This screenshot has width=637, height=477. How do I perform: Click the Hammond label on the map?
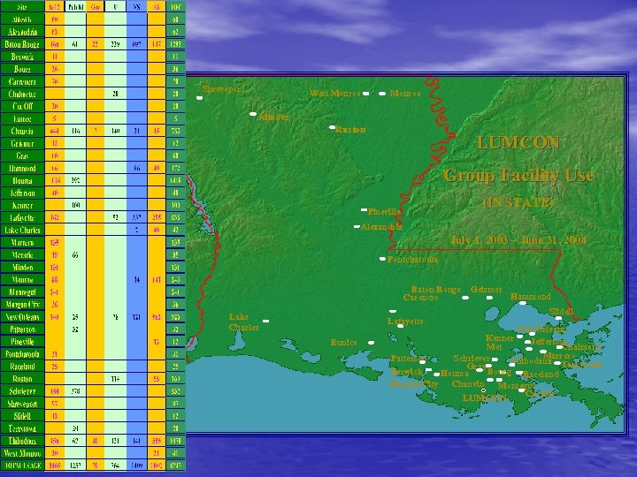pos(531,297)
